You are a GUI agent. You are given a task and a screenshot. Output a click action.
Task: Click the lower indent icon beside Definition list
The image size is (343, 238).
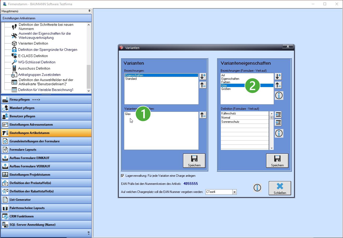pos(278,123)
